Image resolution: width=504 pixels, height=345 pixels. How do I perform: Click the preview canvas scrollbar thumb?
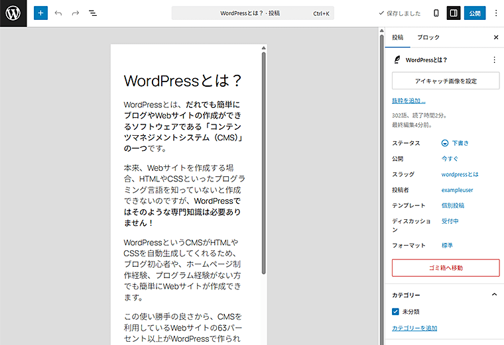point(263,163)
